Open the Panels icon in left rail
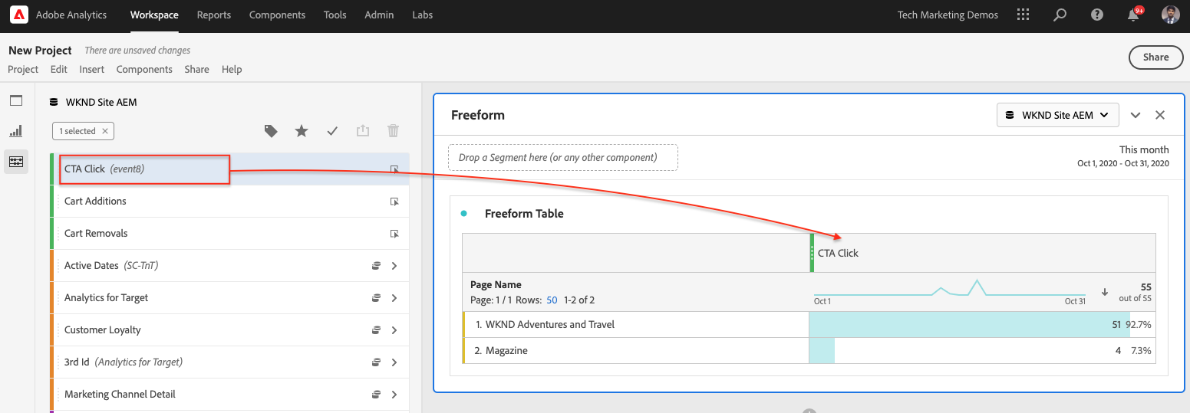This screenshot has width=1190, height=413. [16, 100]
